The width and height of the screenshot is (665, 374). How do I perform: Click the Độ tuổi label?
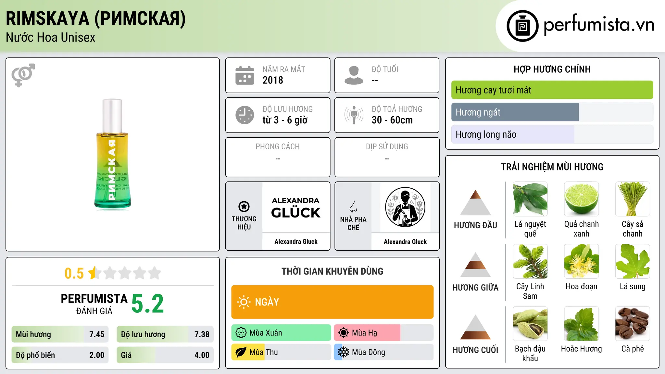tap(385, 69)
